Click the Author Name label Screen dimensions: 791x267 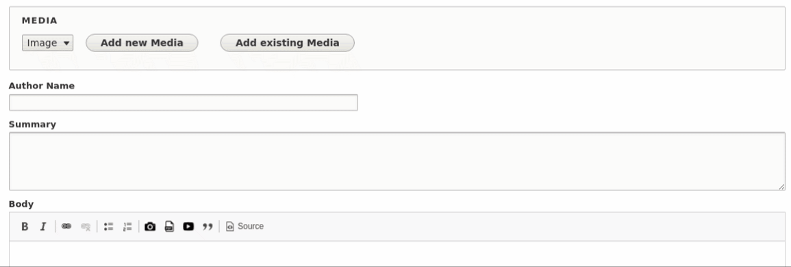tap(41, 86)
